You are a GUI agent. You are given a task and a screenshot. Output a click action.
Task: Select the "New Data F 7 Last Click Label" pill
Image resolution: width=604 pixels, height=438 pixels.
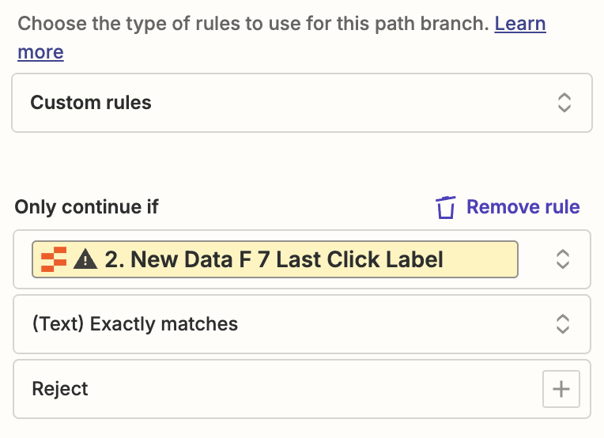[x=274, y=259]
